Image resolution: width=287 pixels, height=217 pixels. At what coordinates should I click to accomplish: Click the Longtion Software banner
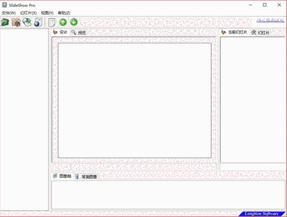pyautogui.click(x=262, y=214)
